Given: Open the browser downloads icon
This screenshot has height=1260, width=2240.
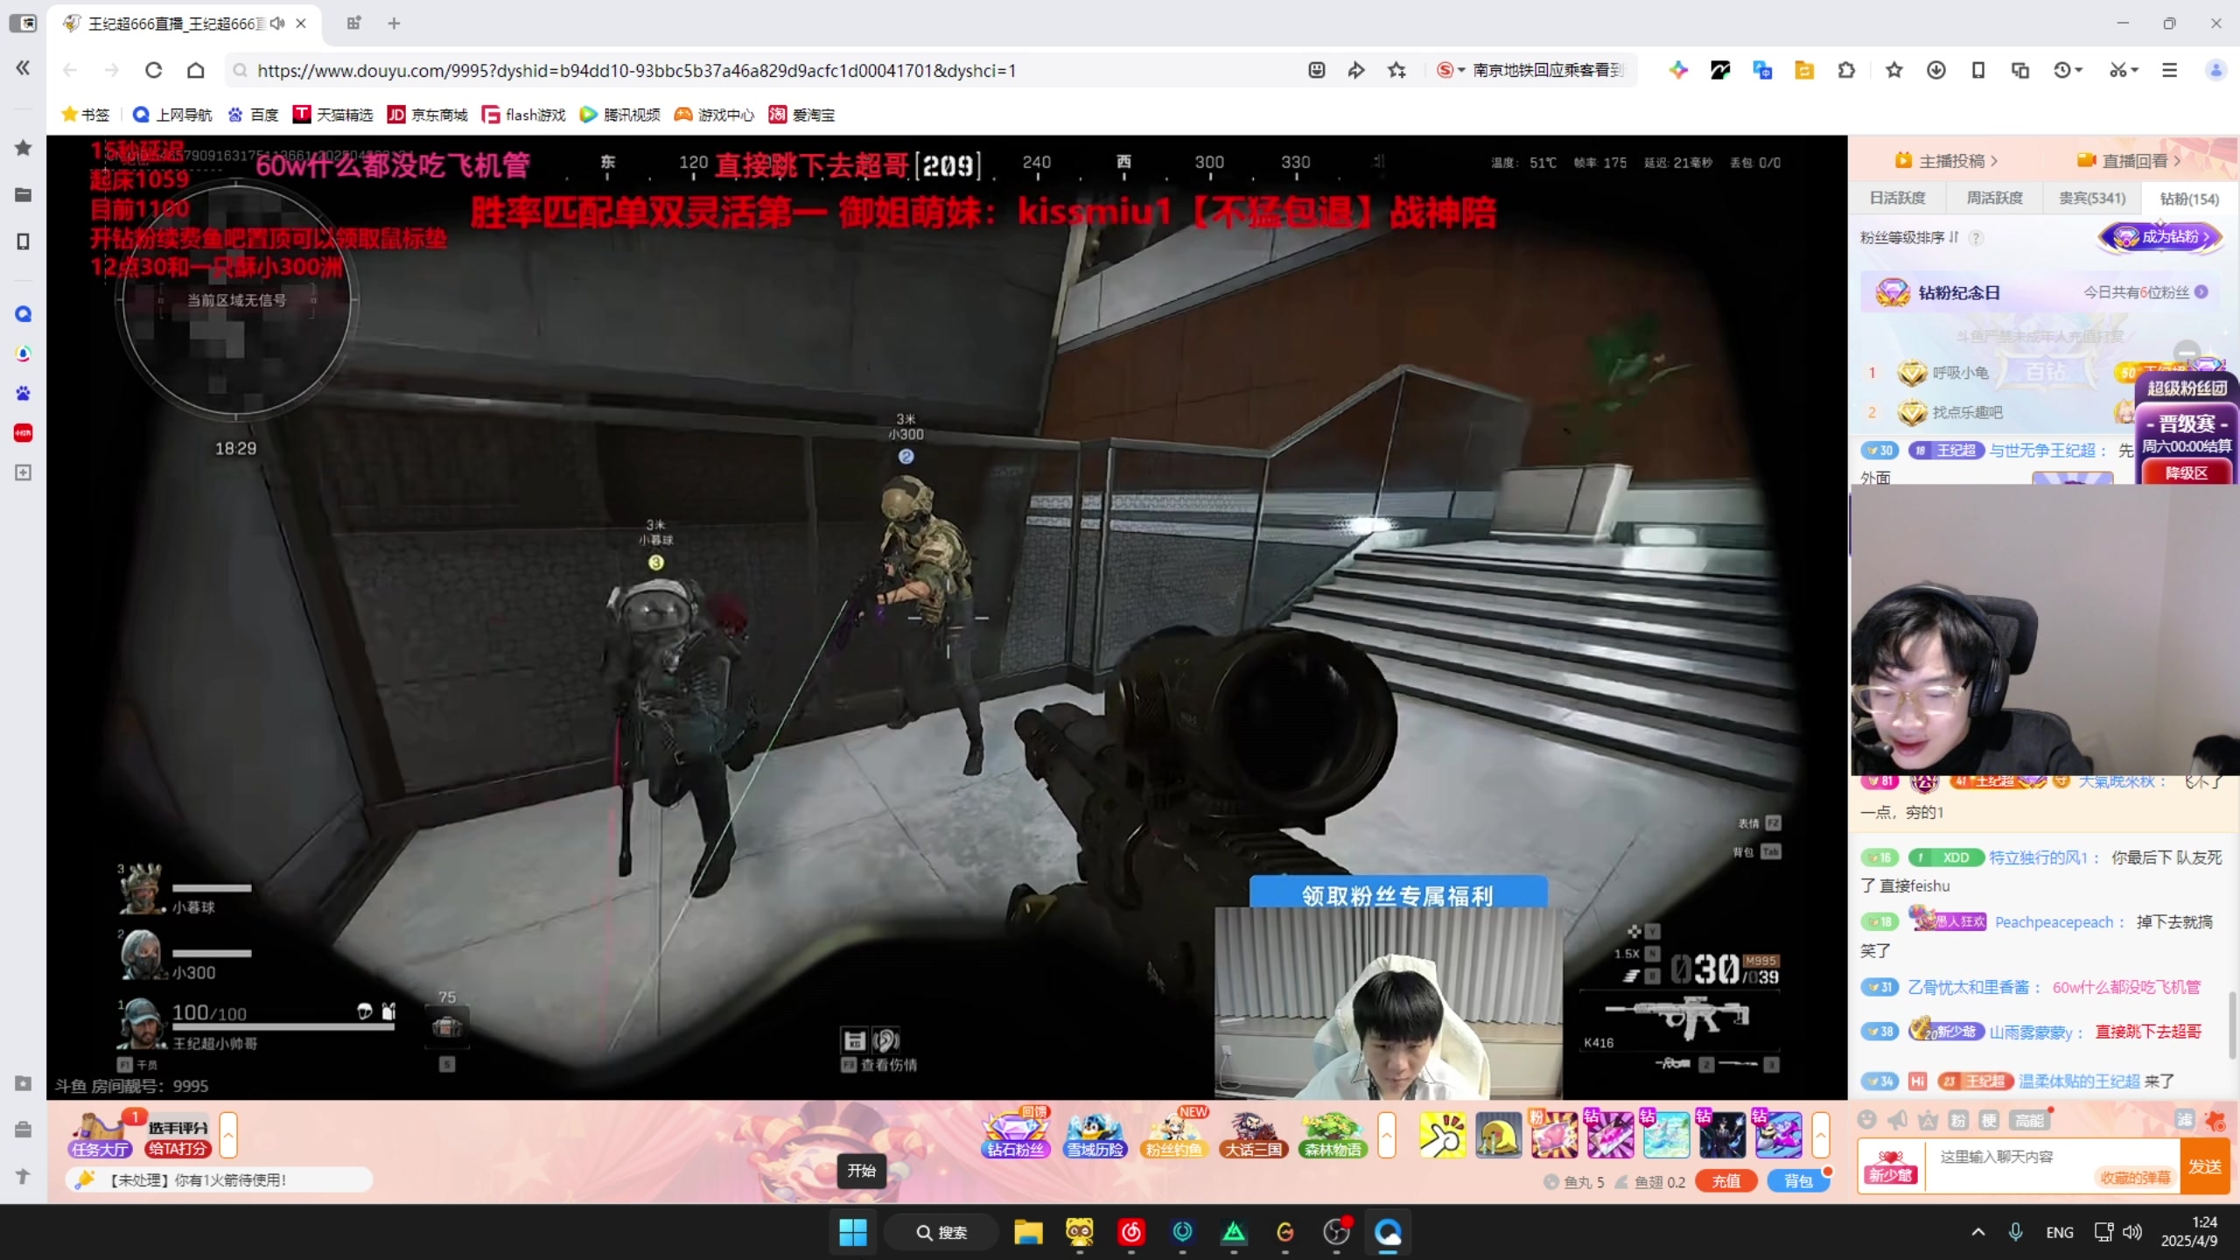Looking at the screenshot, I should click(x=1935, y=70).
